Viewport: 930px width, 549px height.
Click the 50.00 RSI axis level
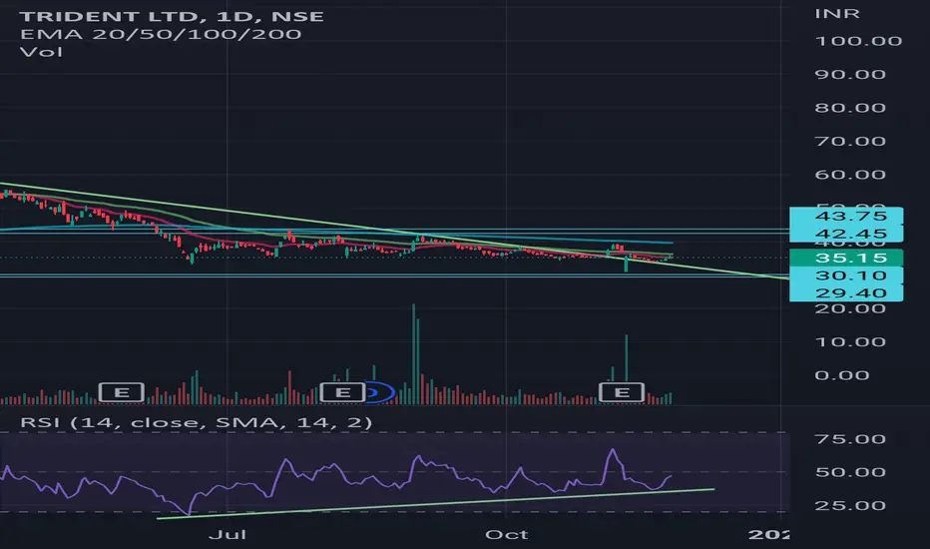pos(850,472)
